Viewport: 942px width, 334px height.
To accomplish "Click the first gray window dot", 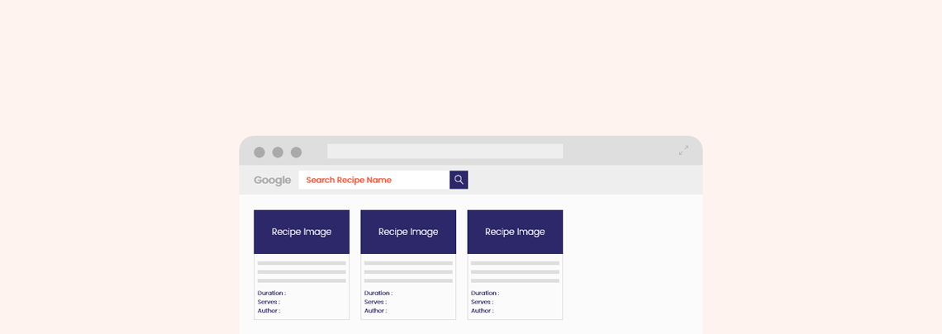I will [259, 153].
